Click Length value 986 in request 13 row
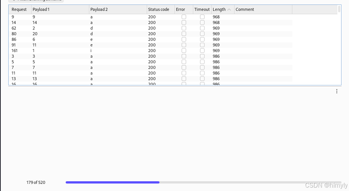Screen dimensions: 349x191 point(216,79)
